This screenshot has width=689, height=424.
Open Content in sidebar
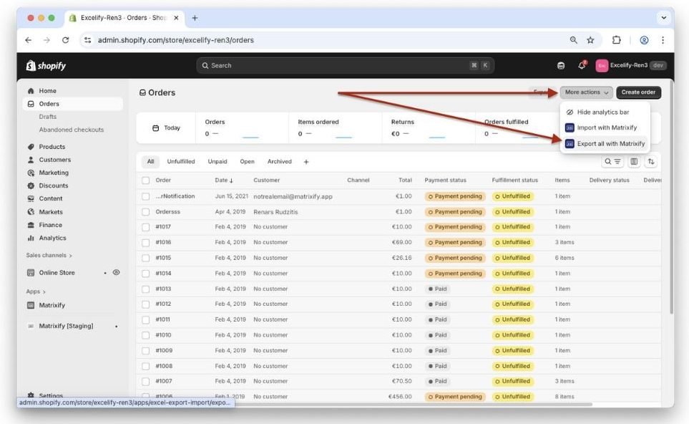click(x=51, y=198)
